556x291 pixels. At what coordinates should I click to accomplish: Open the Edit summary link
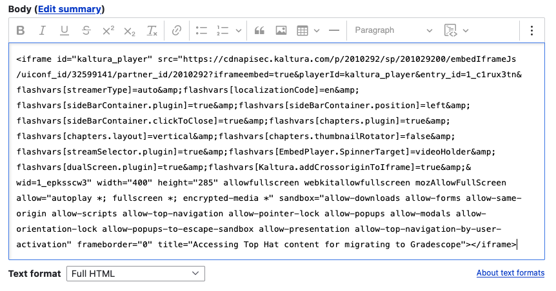click(70, 9)
